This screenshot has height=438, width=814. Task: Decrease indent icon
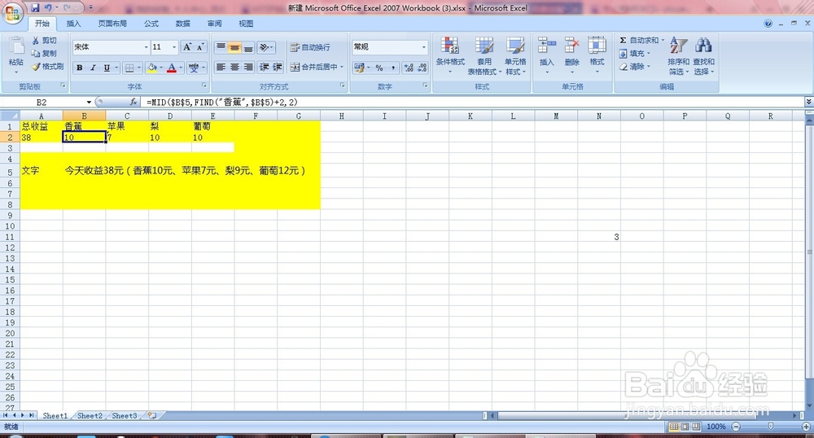pos(264,67)
